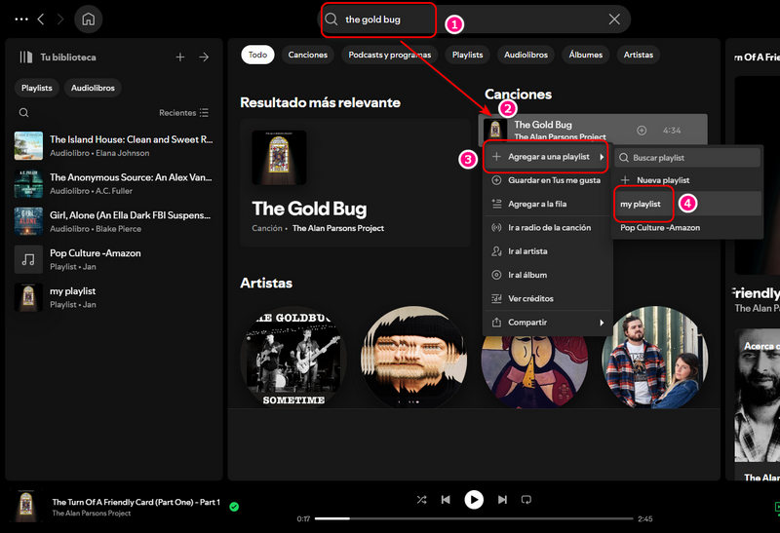The image size is (780, 533).
Task: Search within your library magnifier icon
Action: [23, 112]
